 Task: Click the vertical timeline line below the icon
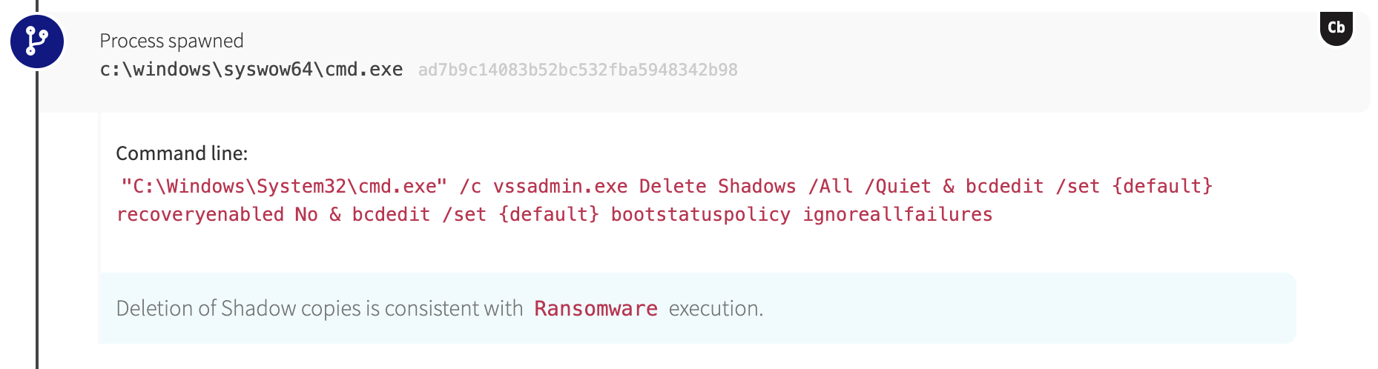coord(36,222)
